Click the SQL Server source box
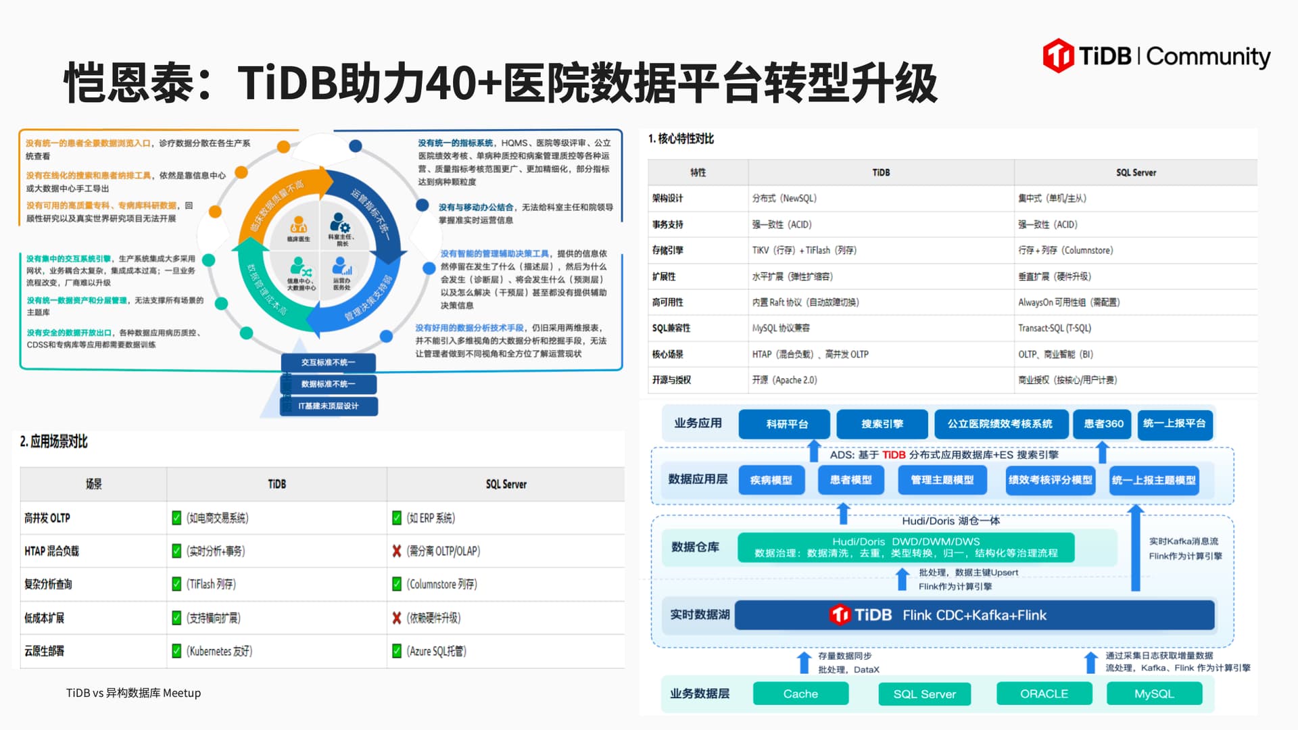 (924, 693)
